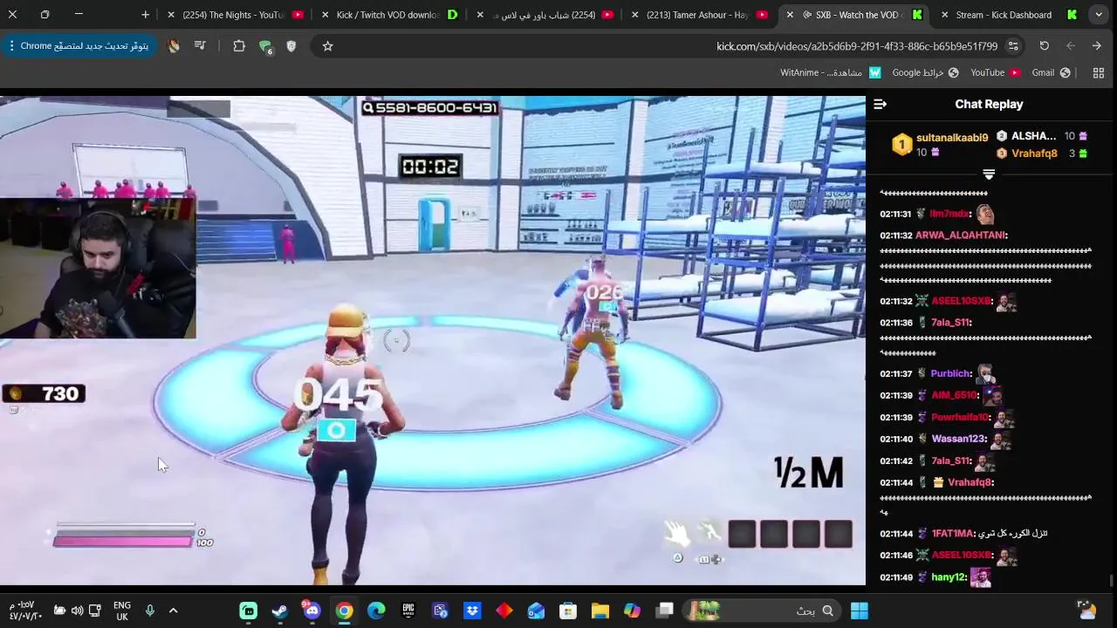Open the Gmail bookmark

1051,73
